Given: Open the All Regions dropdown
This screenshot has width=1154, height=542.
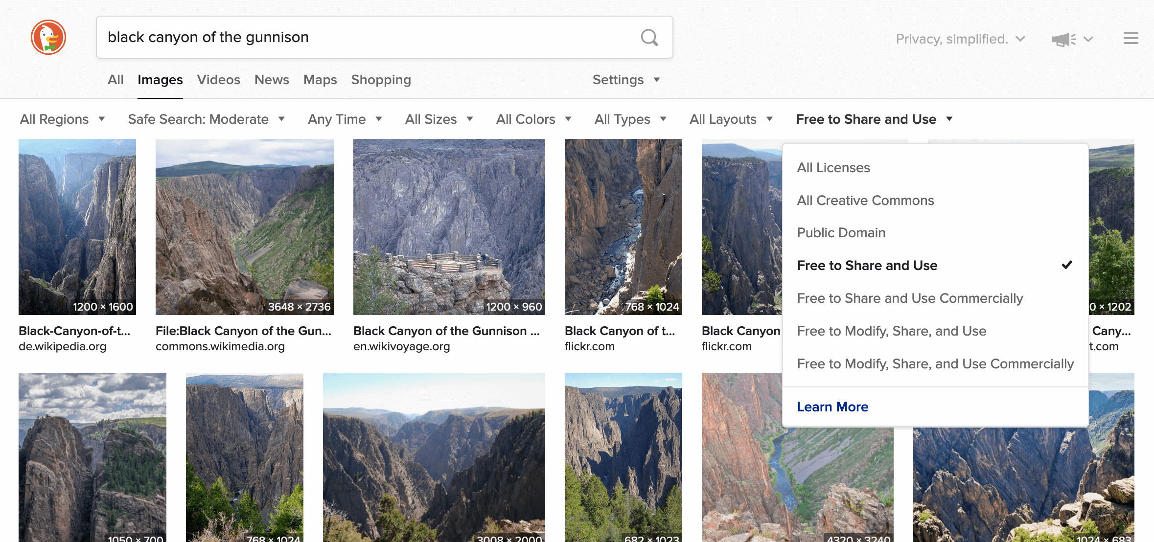Looking at the screenshot, I should tap(62, 119).
